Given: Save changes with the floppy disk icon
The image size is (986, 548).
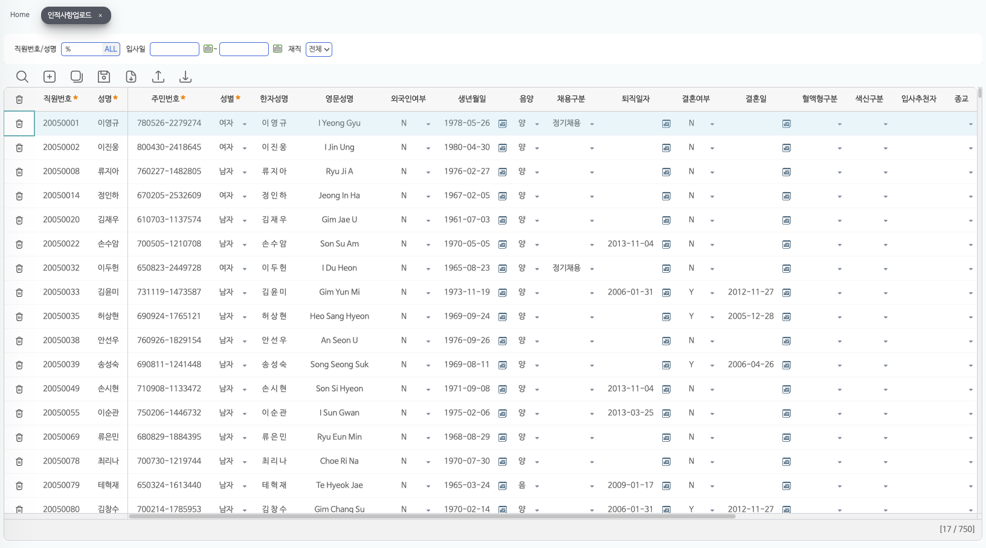Looking at the screenshot, I should (x=104, y=77).
